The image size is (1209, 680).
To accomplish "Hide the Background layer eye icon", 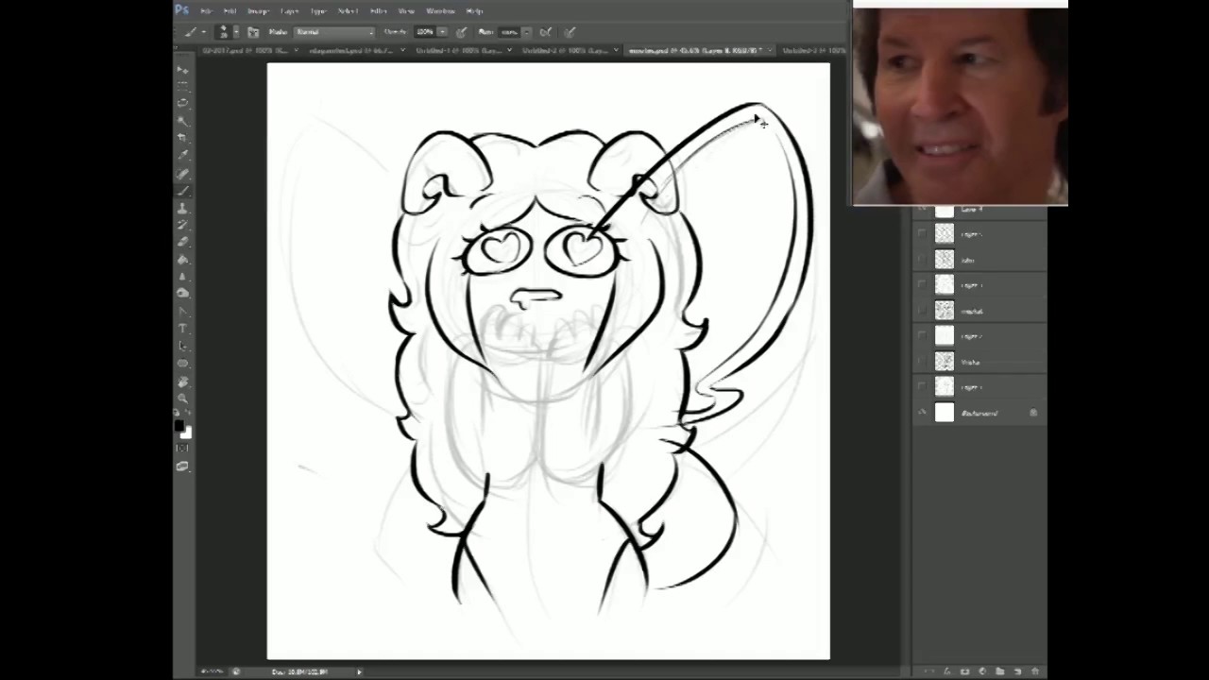I will (x=923, y=413).
